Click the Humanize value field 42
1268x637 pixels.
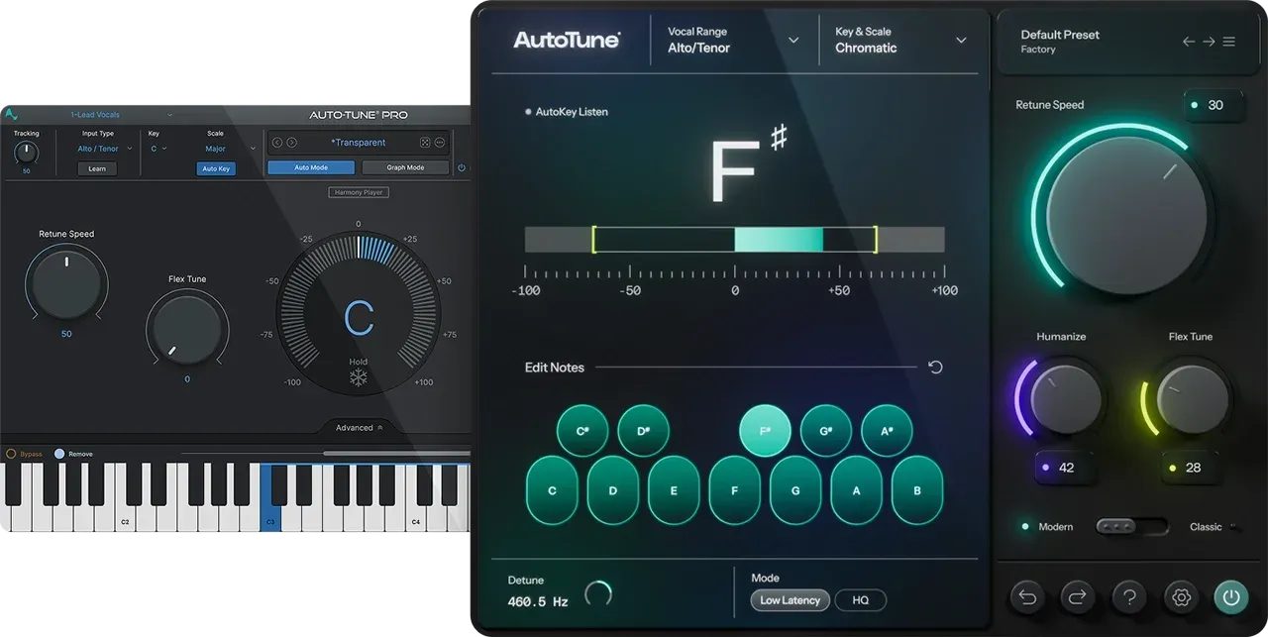1066,468
